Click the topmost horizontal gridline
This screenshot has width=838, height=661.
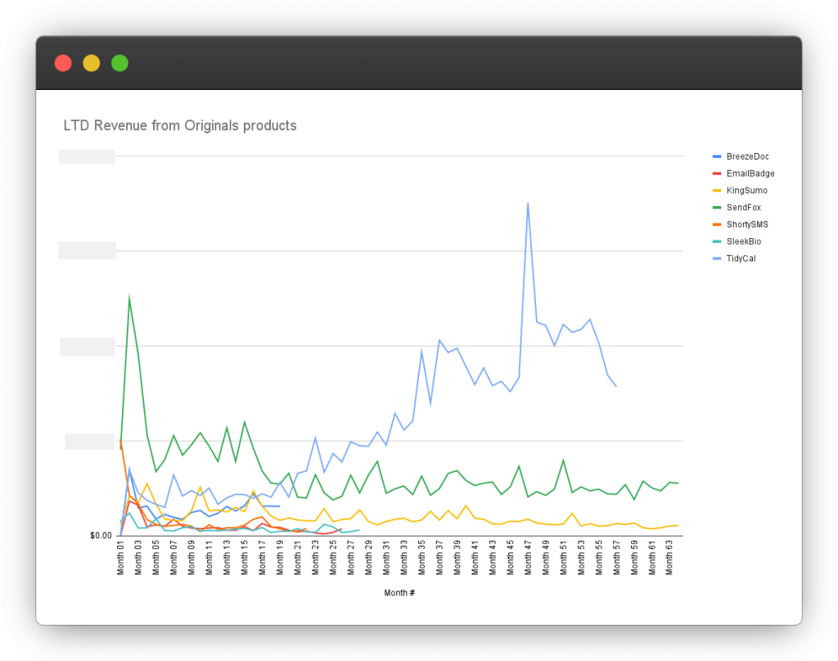(x=401, y=152)
